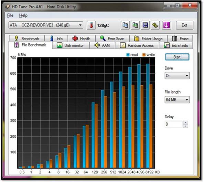Viewport: 204px width, 182px height.
Task: Open the Folder Usage tab
Action: tap(148, 39)
